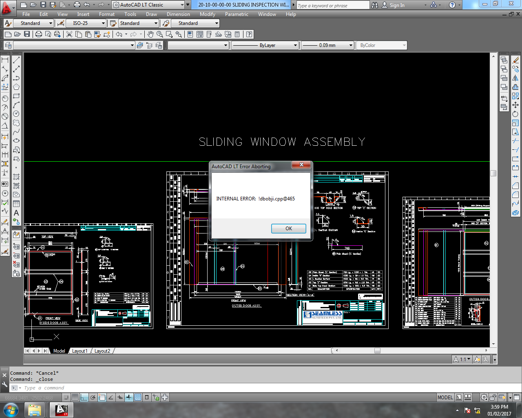Open the ISO-25 dimension style dropdown
The image size is (522, 418).
click(86, 23)
